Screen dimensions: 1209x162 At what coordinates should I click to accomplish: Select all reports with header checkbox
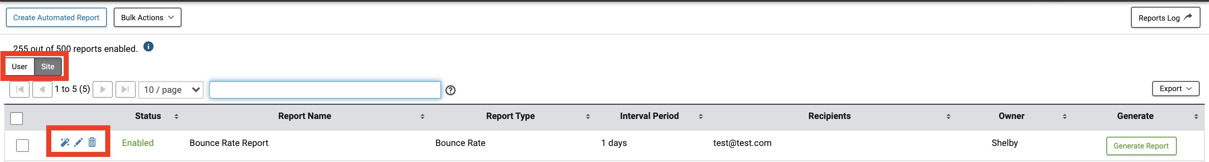17,119
